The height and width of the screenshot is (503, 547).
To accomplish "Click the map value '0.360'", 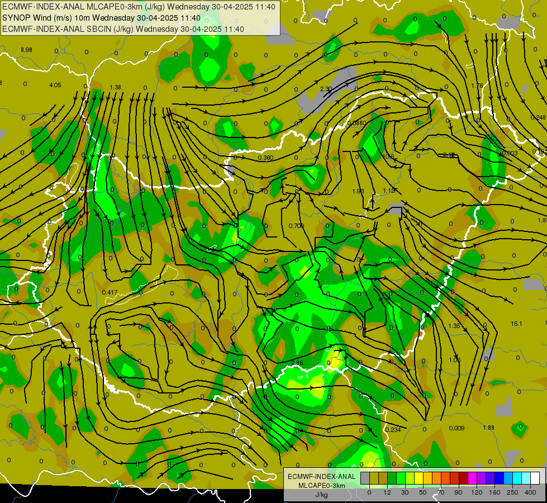I will tap(265, 158).
